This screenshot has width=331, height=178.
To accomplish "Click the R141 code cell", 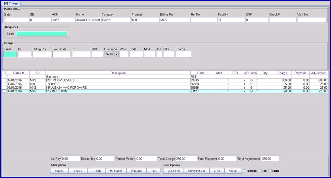I will pos(201,77).
